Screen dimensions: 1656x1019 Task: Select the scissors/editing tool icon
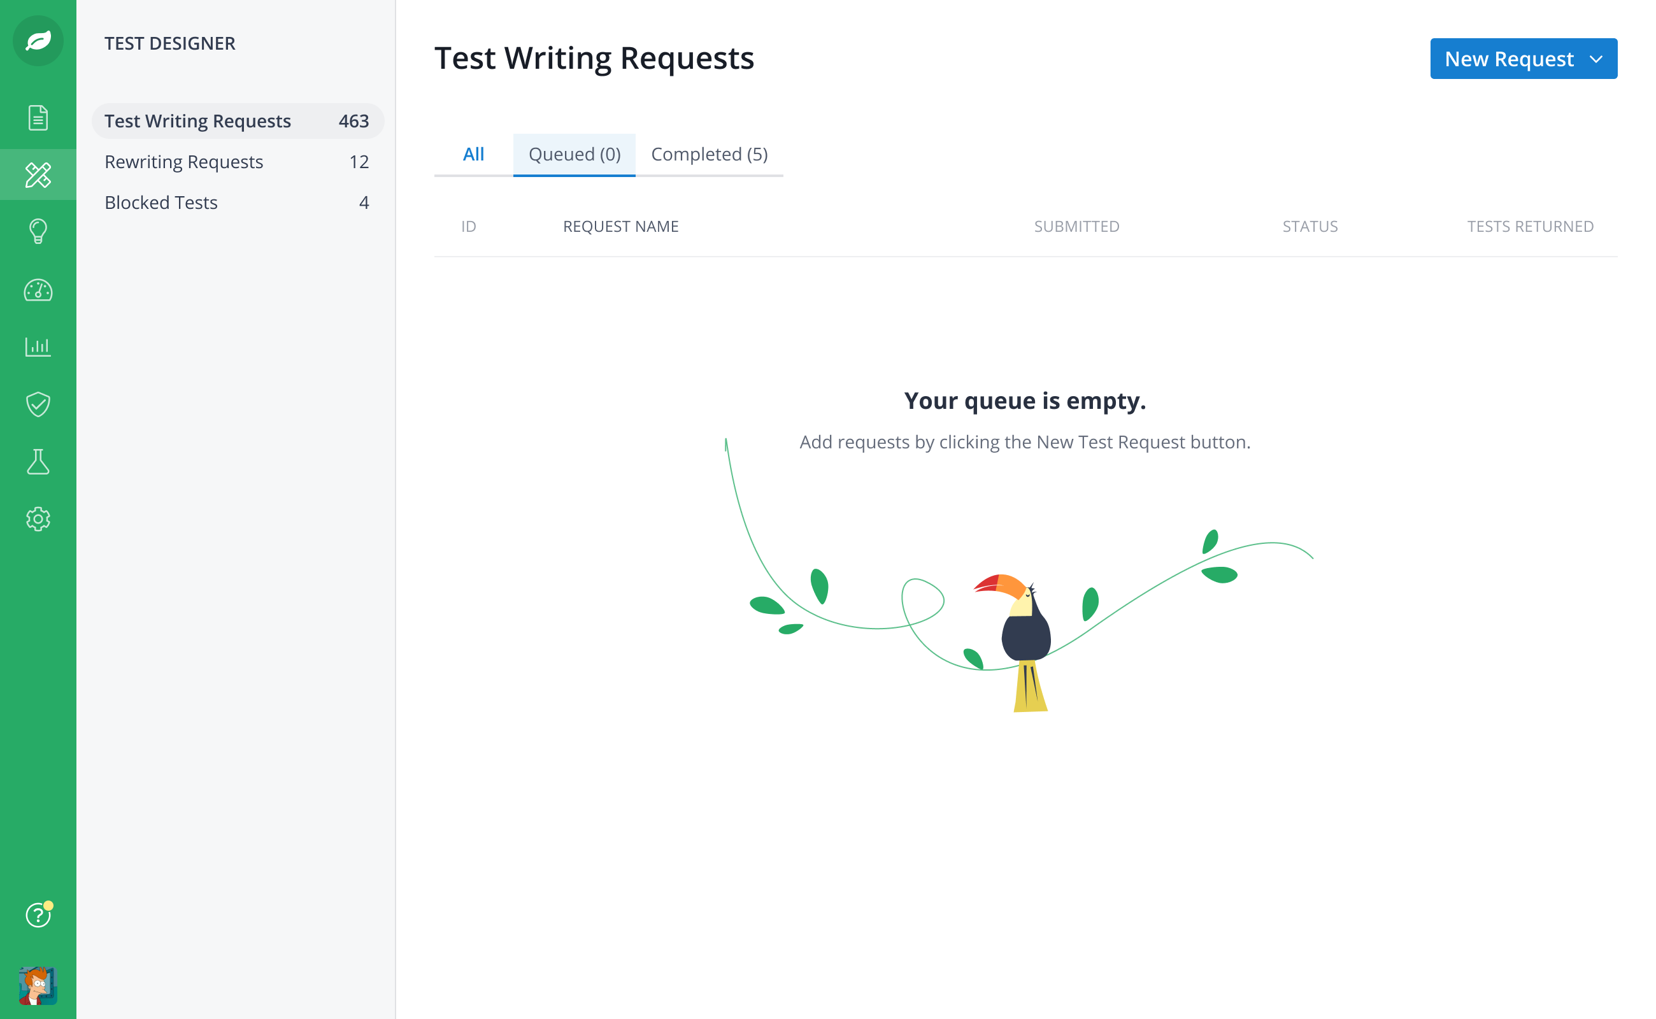[38, 175]
